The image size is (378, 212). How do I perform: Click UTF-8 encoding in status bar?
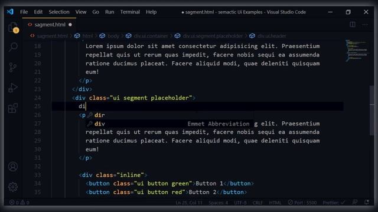[240, 203]
